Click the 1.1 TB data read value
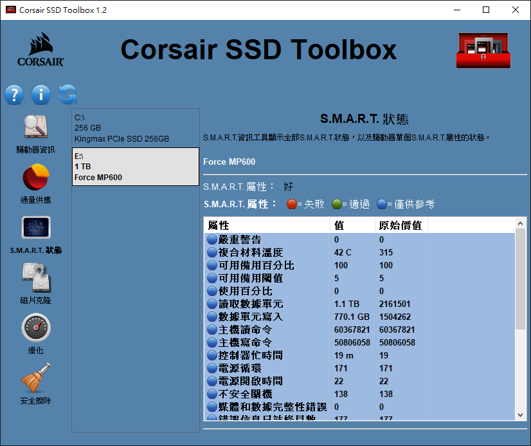This screenshot has width=531, height=446. click(x=346, y=304)
